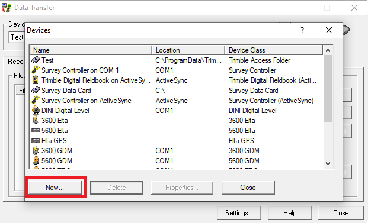Click the question mark help icon
The width and height of the screenshot is (368, 223).
click(302, 30)
